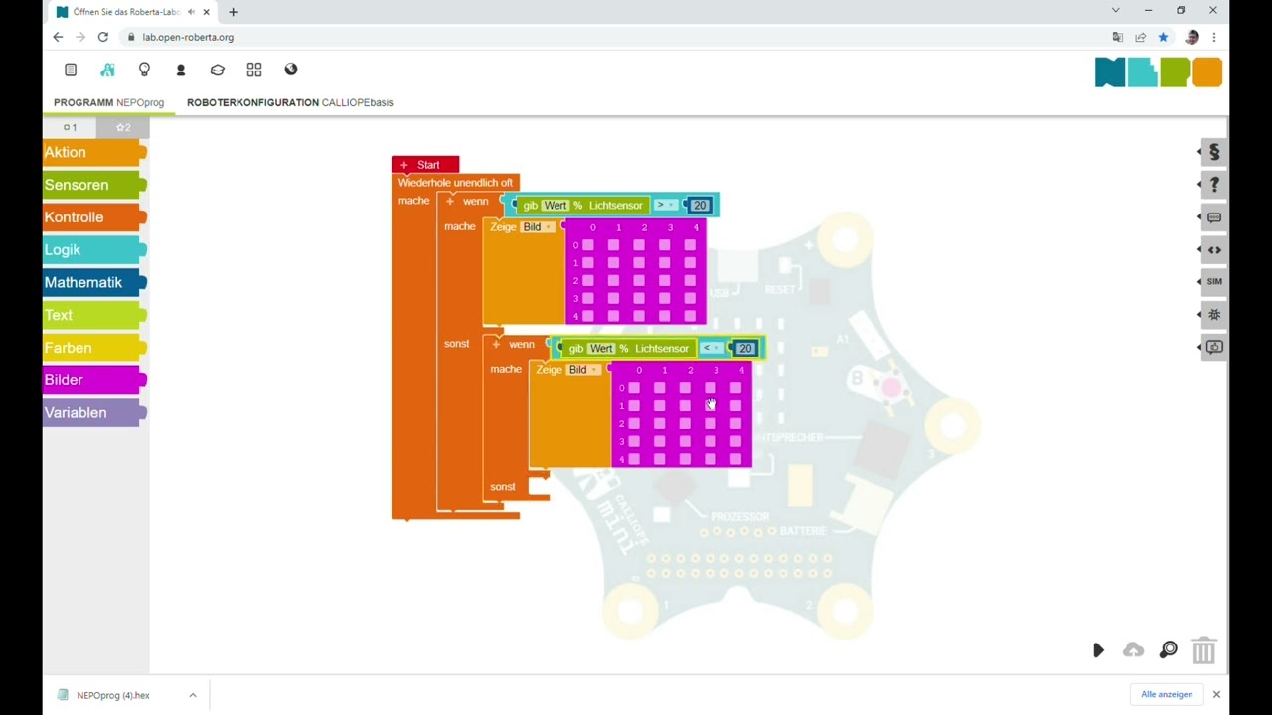This screenshot has width=1272, height=715.
Task: Click the Alle anzeigen downloads button
Action: (1166, 695)
